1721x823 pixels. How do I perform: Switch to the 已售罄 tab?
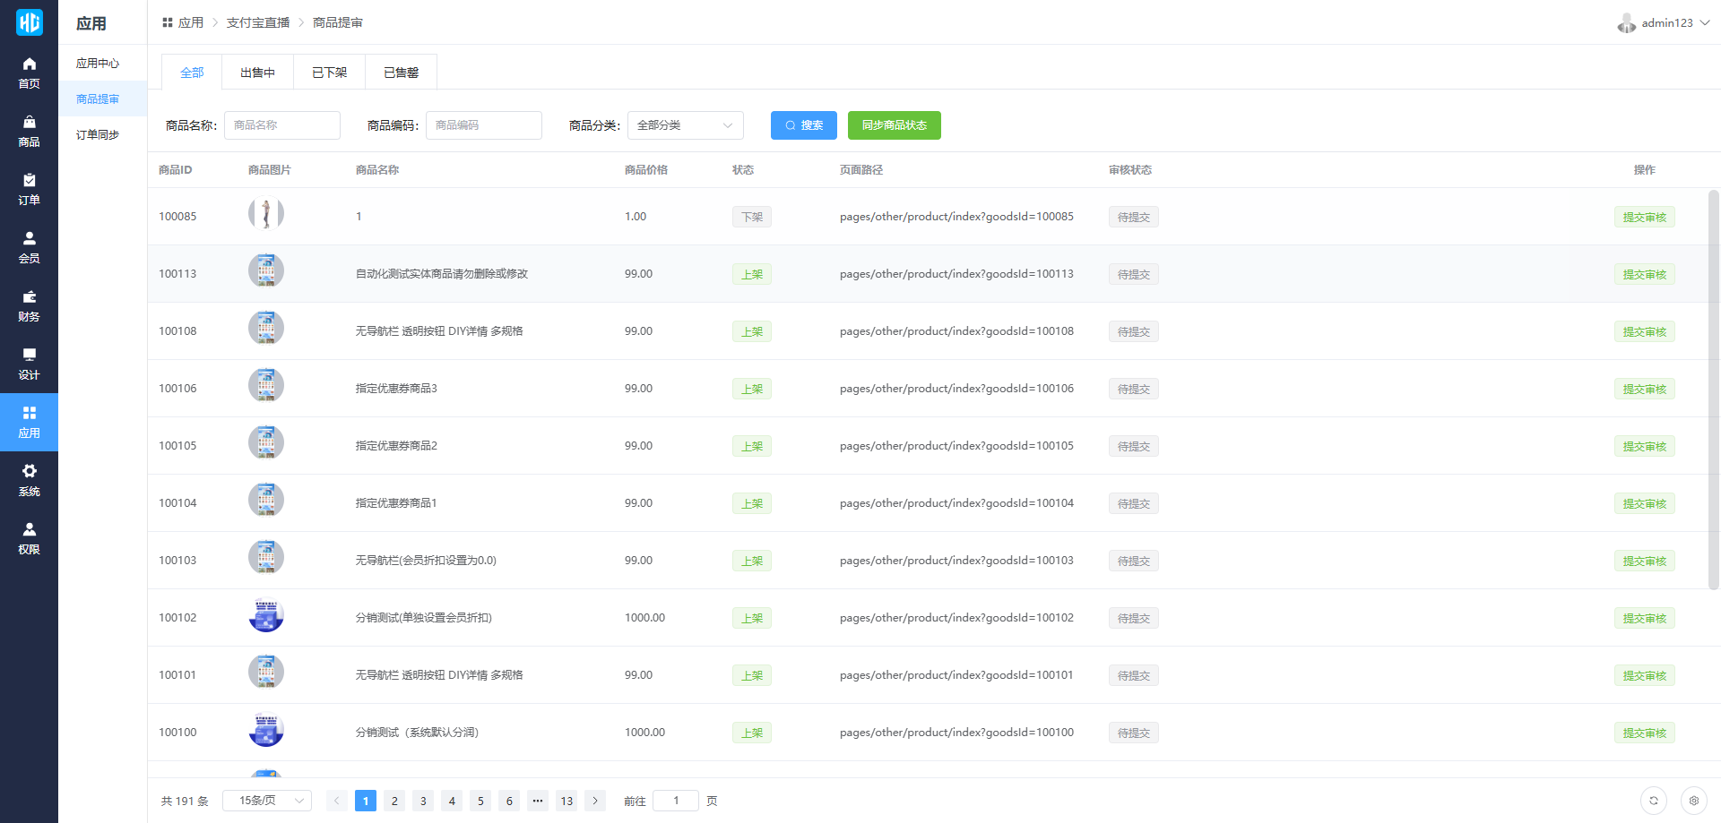(401, 73)
